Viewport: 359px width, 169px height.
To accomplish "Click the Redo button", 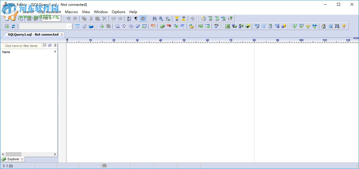I will click(75, 18).
